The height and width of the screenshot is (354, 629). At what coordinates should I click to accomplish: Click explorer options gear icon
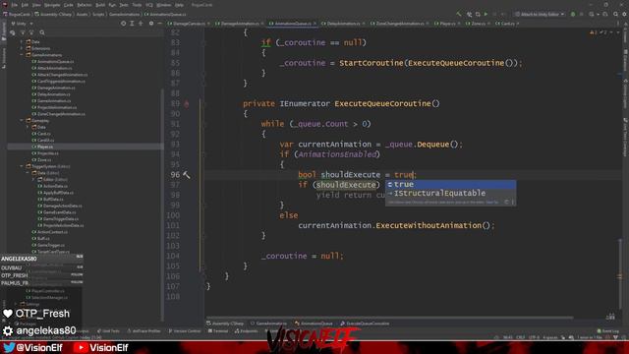click(x=151, y=24)
